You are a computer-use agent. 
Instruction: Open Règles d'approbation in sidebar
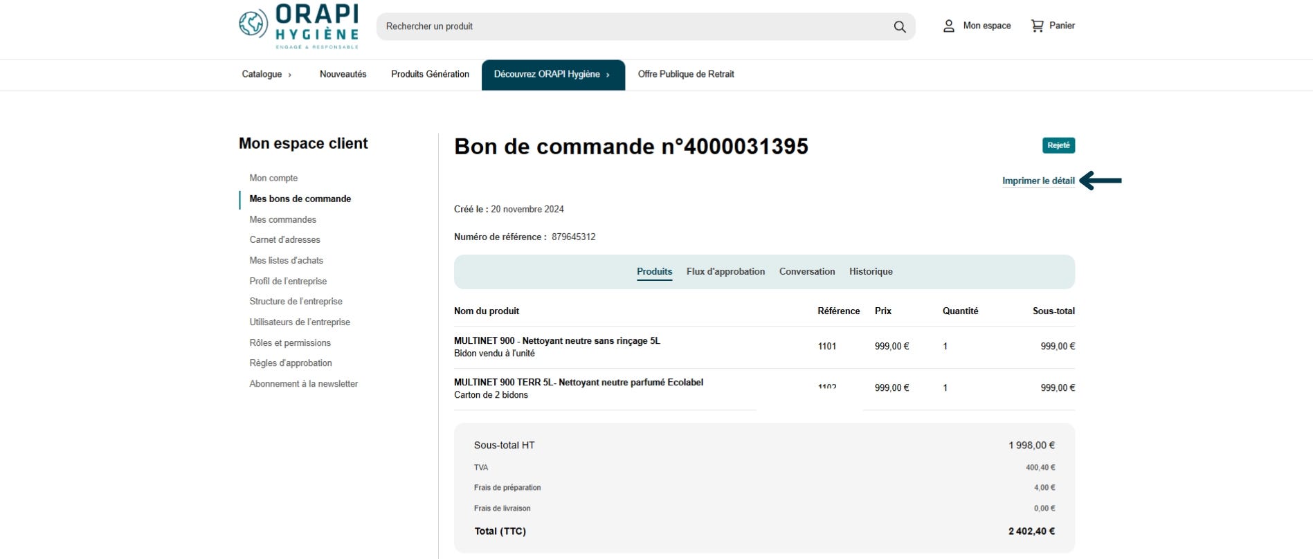pyautogui.click(x=291, y=363)
